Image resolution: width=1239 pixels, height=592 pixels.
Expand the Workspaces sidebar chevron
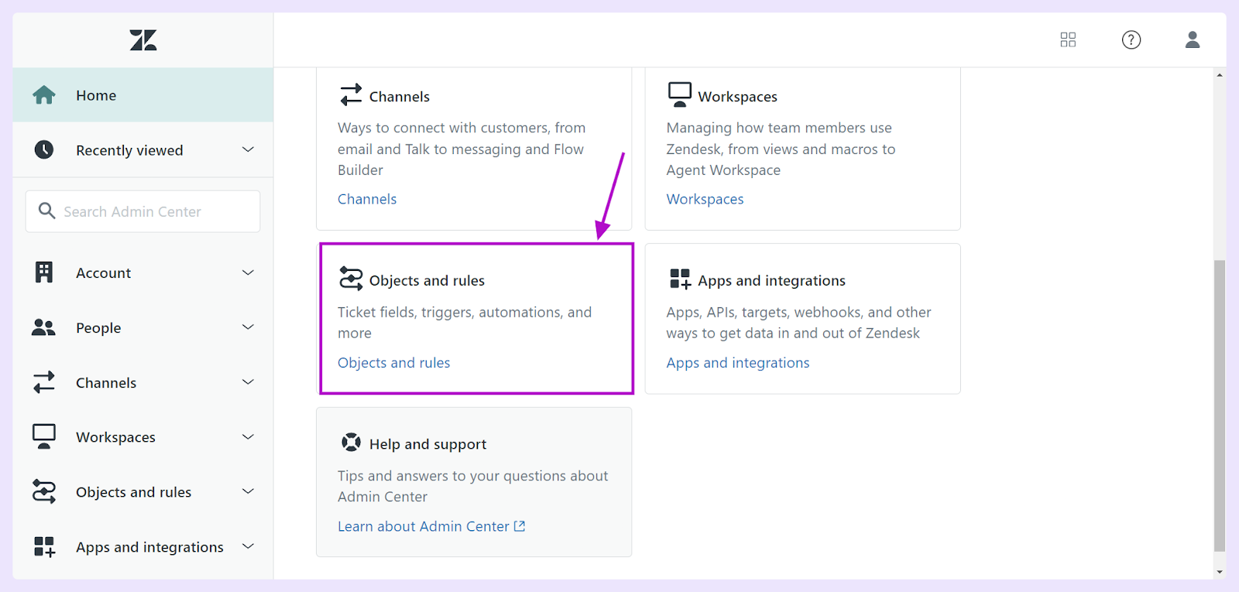(248, 436)
